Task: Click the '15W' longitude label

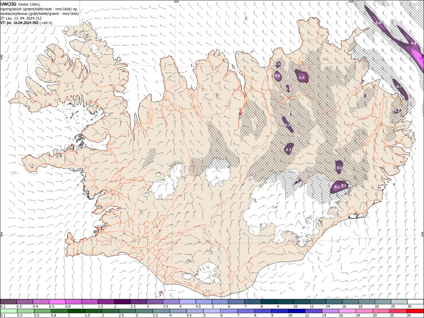Action: pos(351,2)
